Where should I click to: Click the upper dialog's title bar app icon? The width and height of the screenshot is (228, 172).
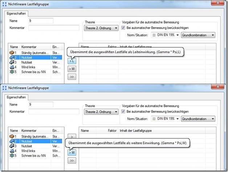point(4,4)
